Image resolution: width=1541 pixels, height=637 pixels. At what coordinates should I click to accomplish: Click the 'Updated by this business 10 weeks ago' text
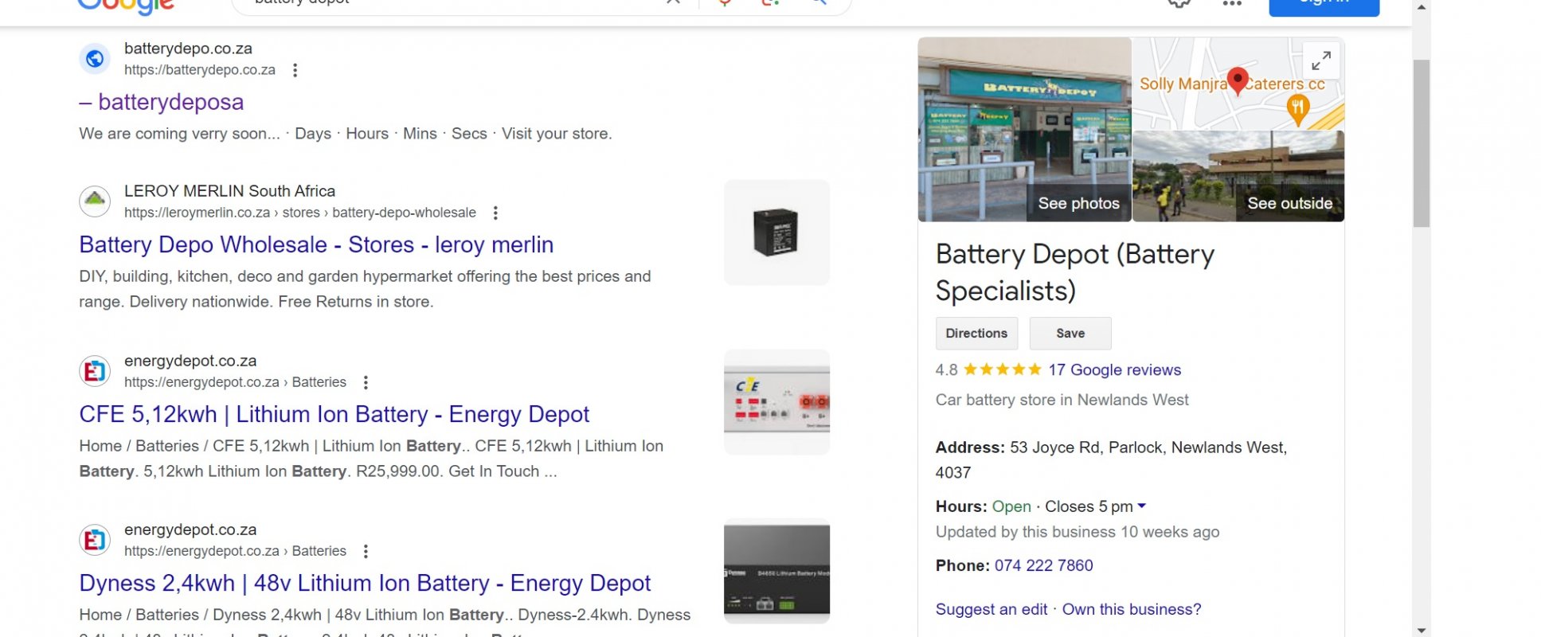(x=1078, y=532)
